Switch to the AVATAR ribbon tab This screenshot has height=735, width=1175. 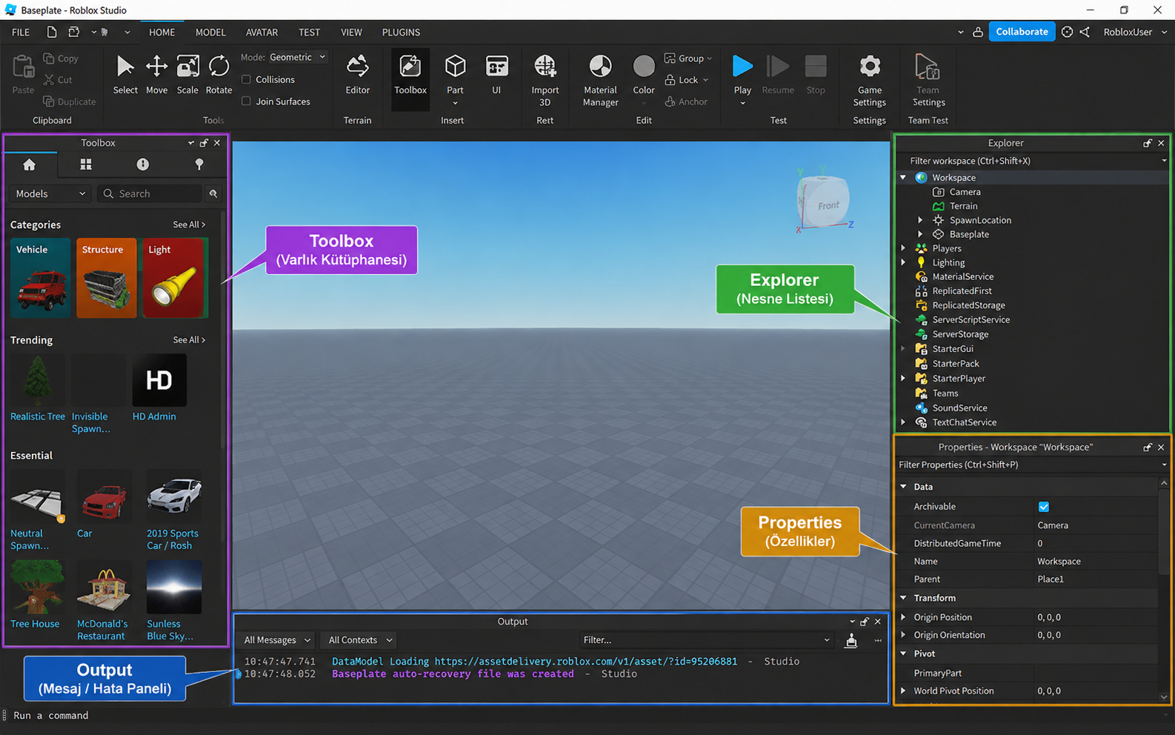[x=262, y=33]
